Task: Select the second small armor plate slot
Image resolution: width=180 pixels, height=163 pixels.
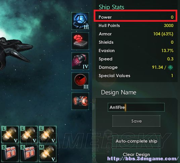Action: pos(29,153)
